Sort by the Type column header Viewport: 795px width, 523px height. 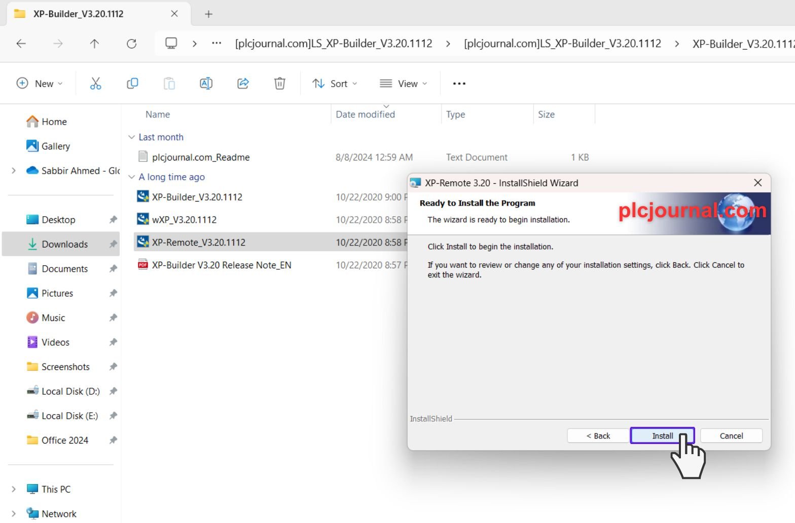tap(455, 114)
